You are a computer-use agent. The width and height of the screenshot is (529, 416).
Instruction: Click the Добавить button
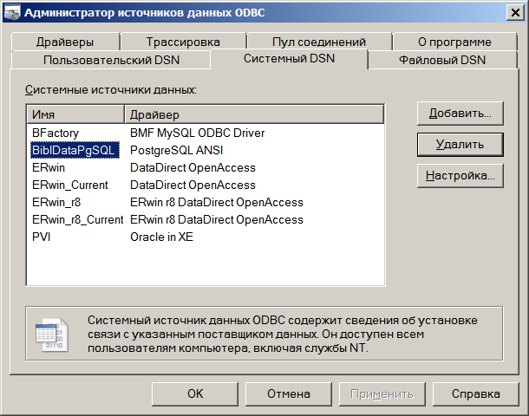pos(459,113)
